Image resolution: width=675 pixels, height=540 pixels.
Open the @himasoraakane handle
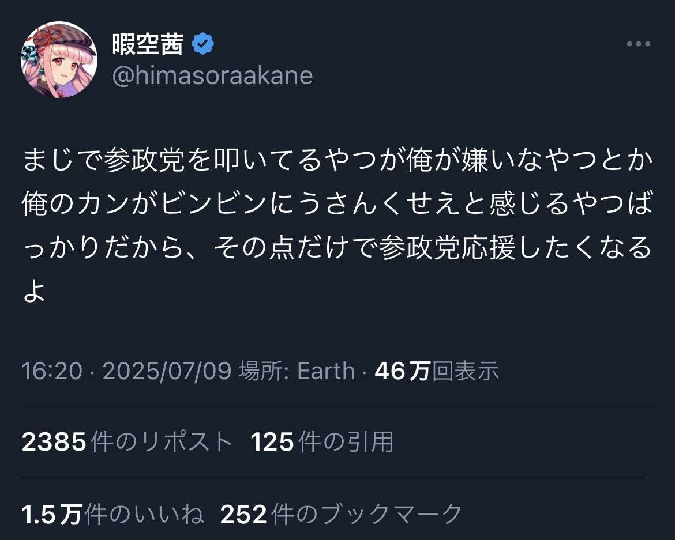[212, 76]
